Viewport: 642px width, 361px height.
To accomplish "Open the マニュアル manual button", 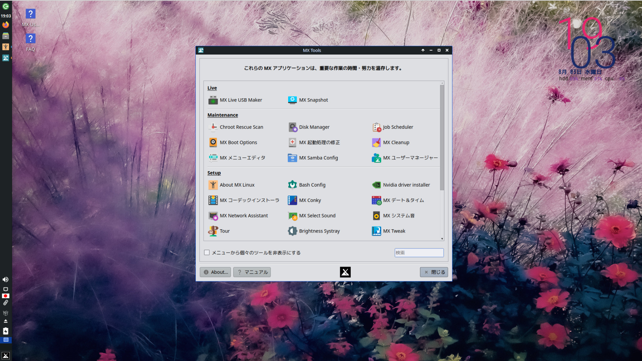I will (x=252, y=272).
